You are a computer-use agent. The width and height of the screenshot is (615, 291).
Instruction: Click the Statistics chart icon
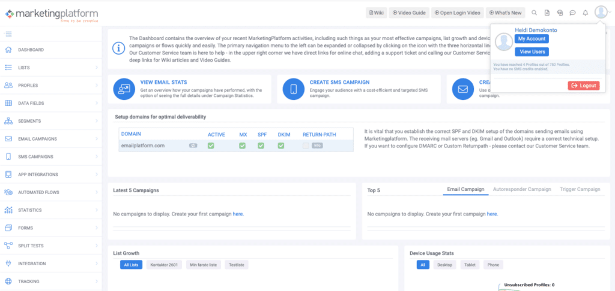pos(8,210)
